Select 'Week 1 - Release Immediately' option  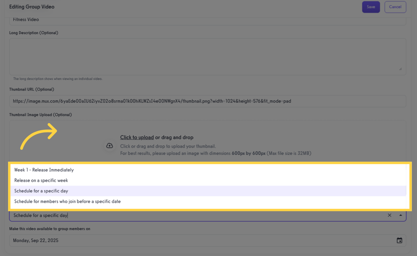[44, 170]
